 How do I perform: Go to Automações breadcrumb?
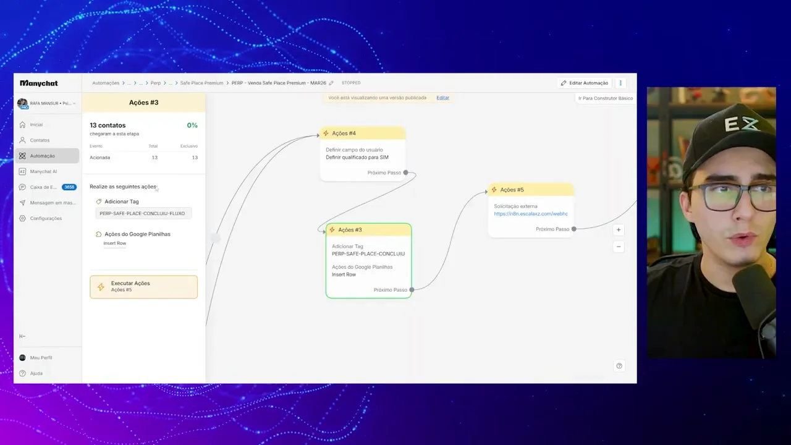(106, 83)
